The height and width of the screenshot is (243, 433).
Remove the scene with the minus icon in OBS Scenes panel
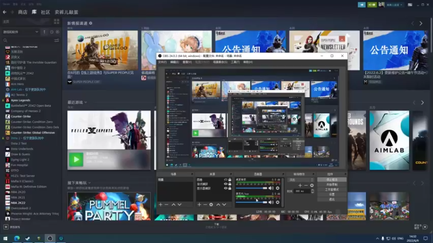click(166, 205)
